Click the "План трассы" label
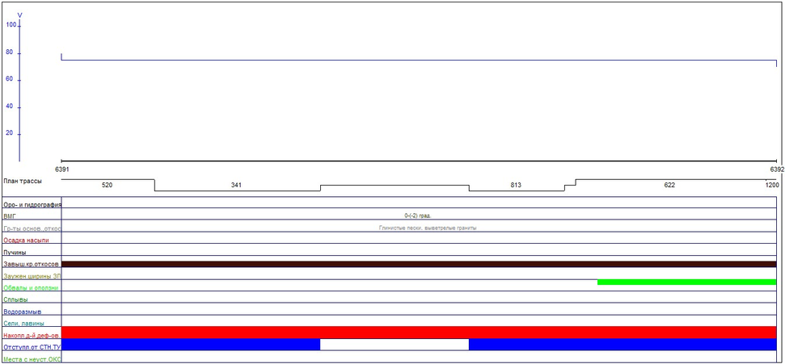 coord(23,181)
